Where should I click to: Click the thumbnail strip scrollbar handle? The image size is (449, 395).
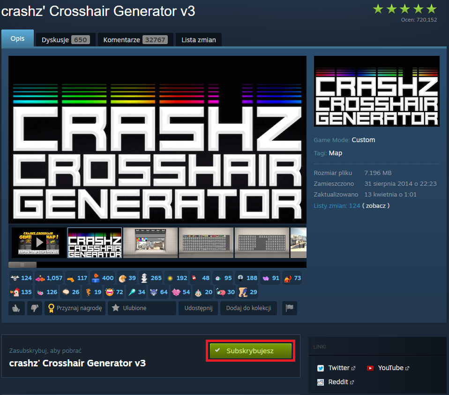point(22,265)
